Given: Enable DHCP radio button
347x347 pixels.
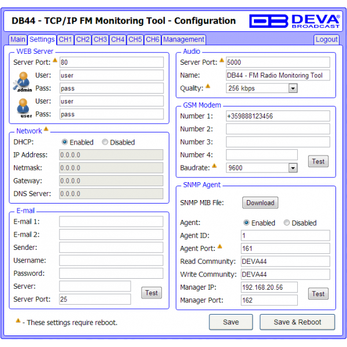Looking at the screenshot, I should (64, 142).
